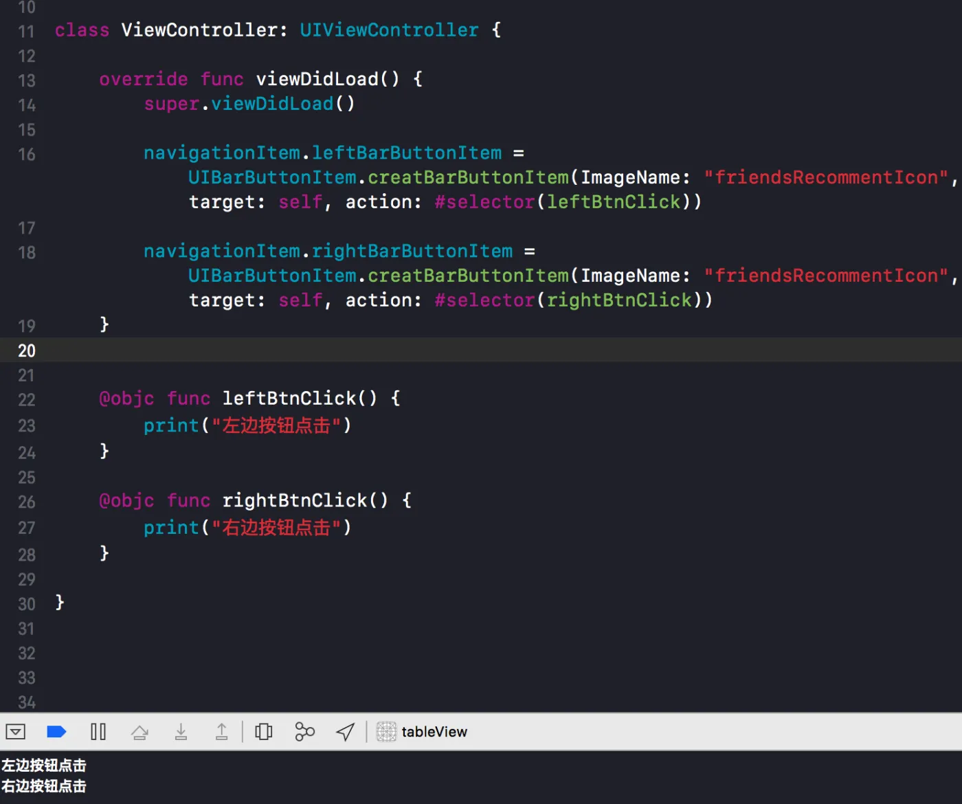Select the tableView process in debug bar
Image resolution: width=962 pixels, height=804 pixels.
click(x=422, y=732)
